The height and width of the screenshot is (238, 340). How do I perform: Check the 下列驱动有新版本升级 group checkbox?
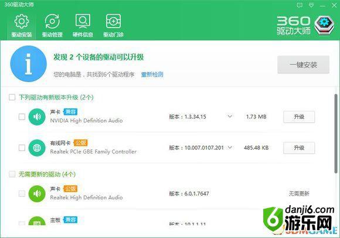(x=12, y=97)
